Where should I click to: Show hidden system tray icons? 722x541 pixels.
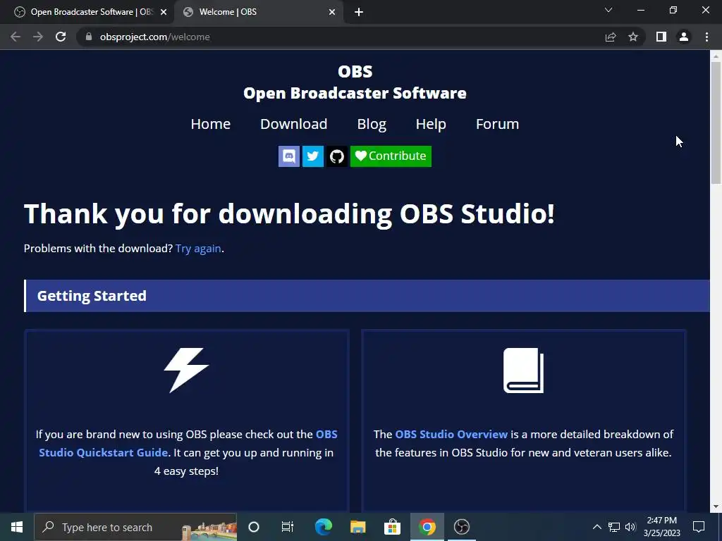(596, 527)
